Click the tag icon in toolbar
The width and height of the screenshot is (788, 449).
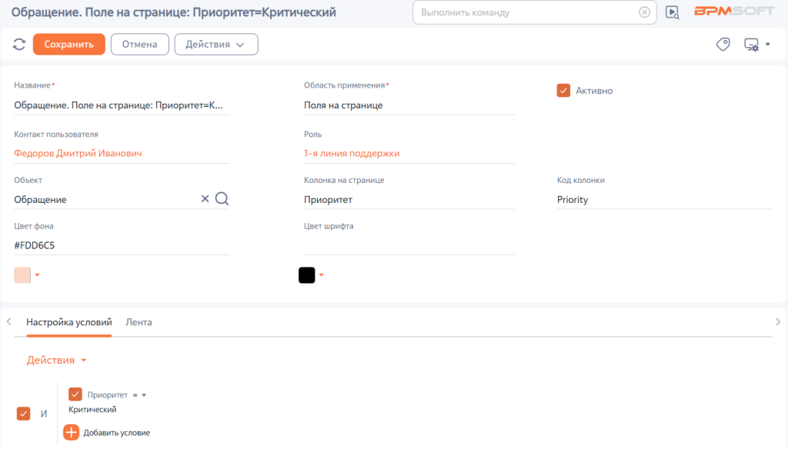[723, 44]
